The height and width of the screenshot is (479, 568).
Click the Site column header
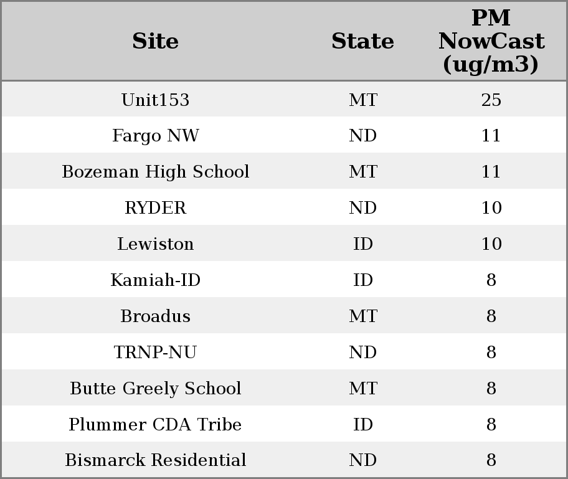[155, 41]
